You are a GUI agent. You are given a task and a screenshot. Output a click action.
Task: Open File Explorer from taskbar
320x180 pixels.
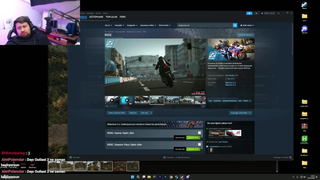149,177
